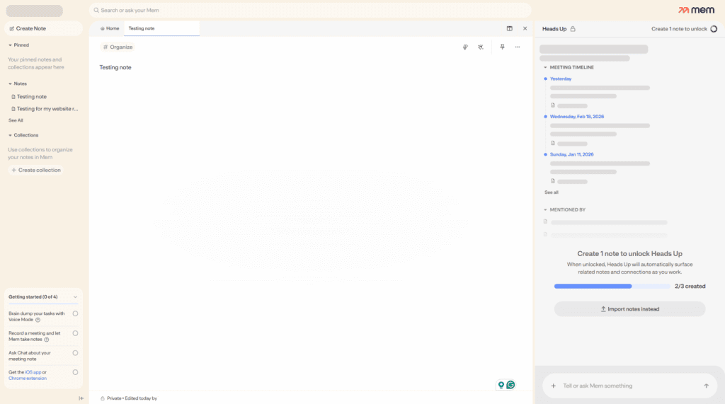This screenshot has height=404, width=725.
Task: Switch to the Testing note tab
Action: tap(161, 29)
